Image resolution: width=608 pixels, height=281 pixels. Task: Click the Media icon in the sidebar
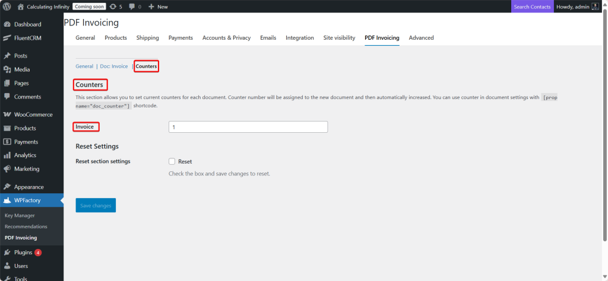tap(7, 70)
